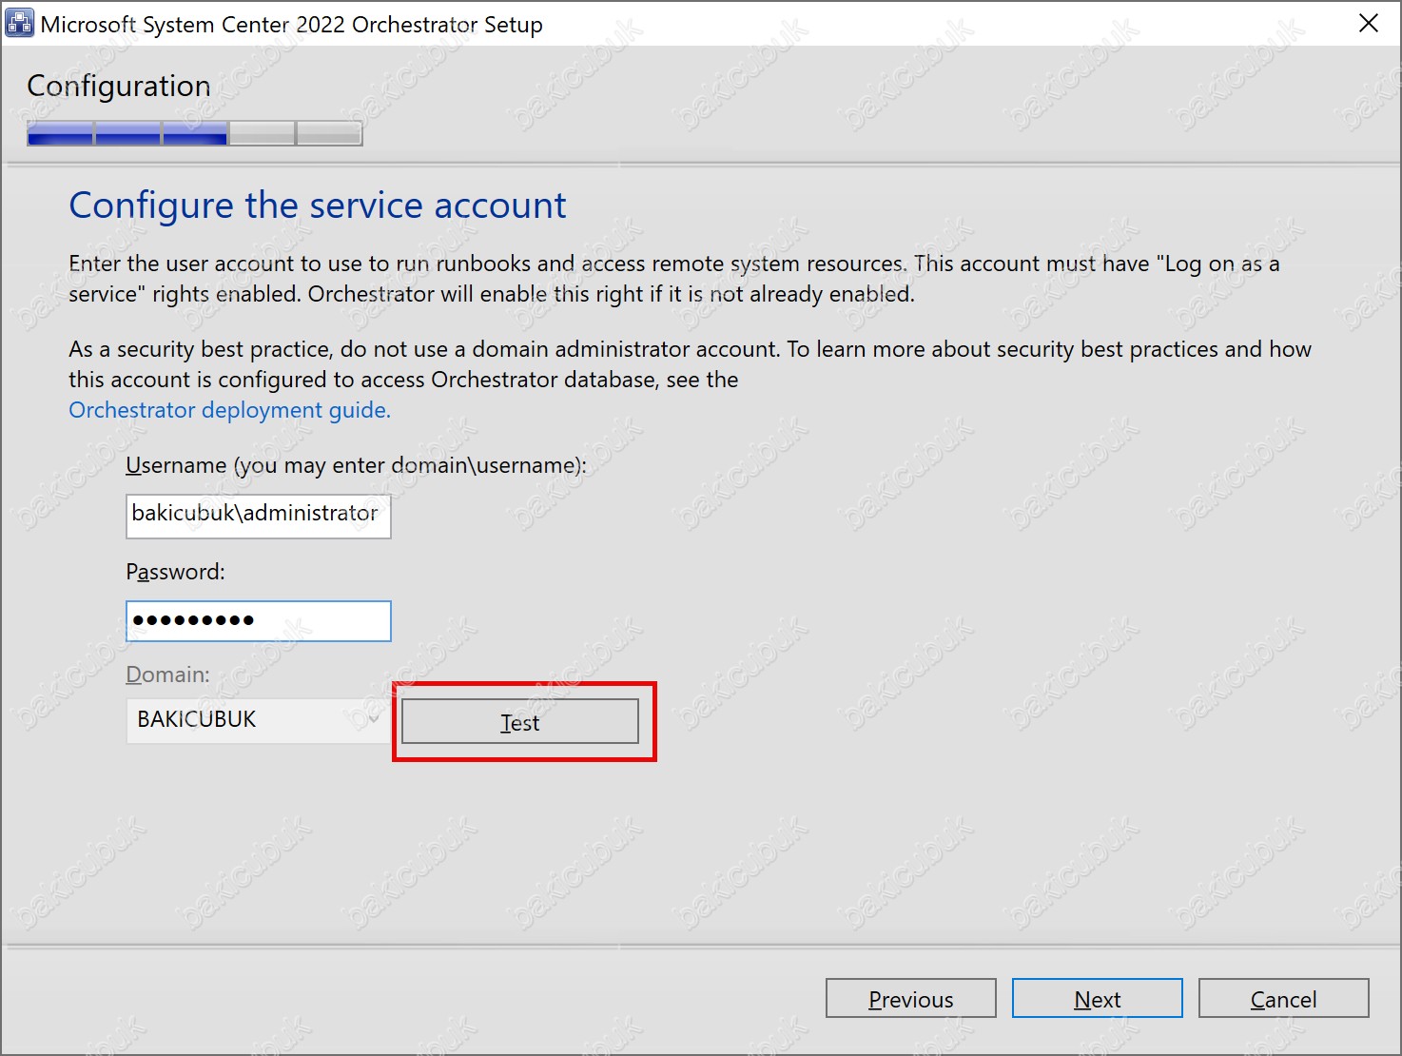Click the "Microsoft System Center 2022 Orchestrator Setup" title text
Viewport: 1402px width, 1056px height.
click(292, 25)
